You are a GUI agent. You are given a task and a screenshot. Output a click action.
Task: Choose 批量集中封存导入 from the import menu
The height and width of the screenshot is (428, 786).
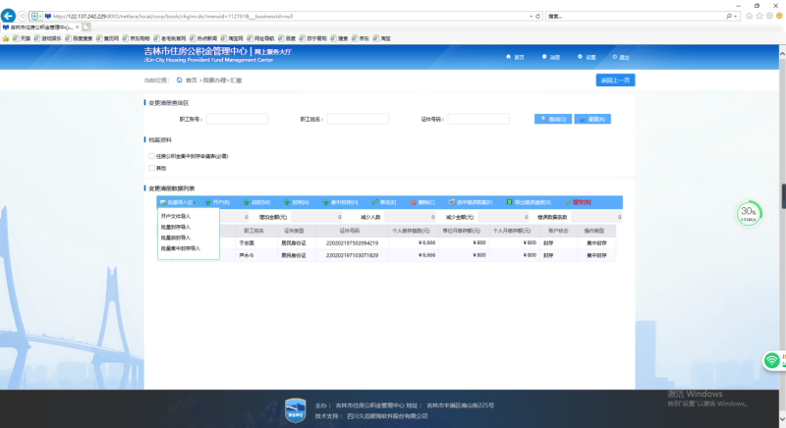point(181,248)
